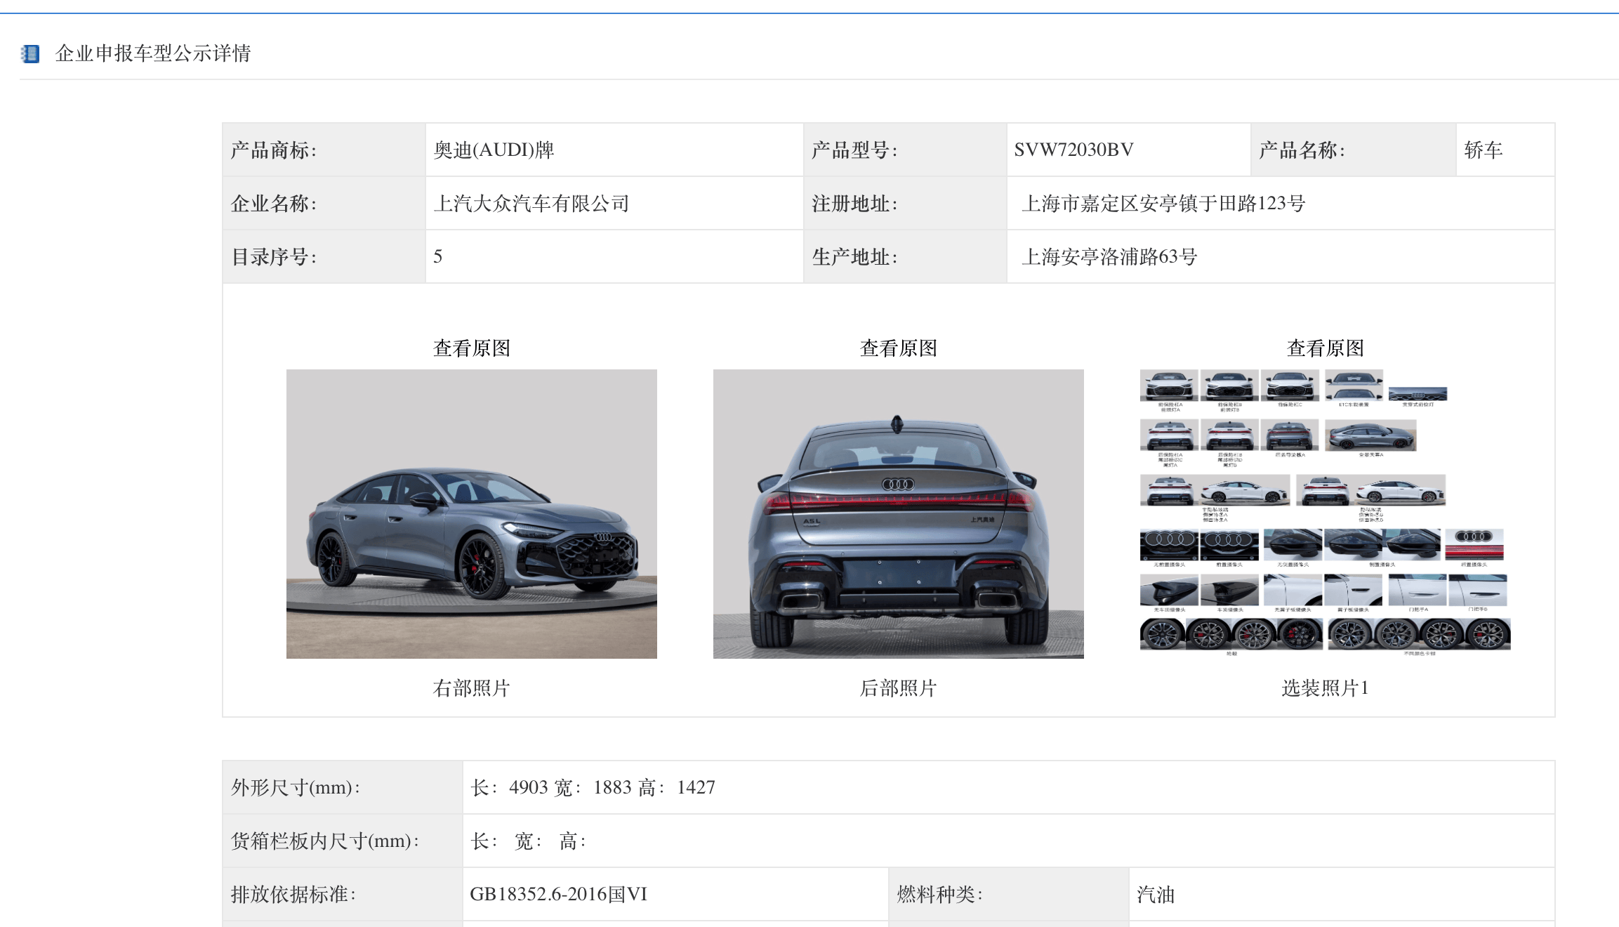The image size is (1619, 927).
Task: Click the 后部照片 caption
Action: point(898,688)
